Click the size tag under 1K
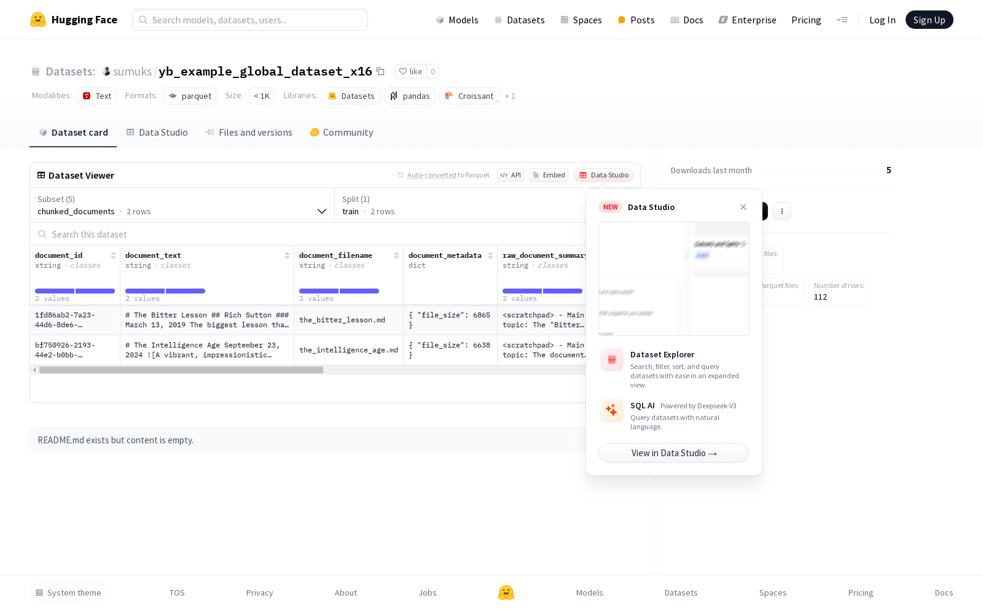This screenshot has width=983, height=614. click(262, 96)
